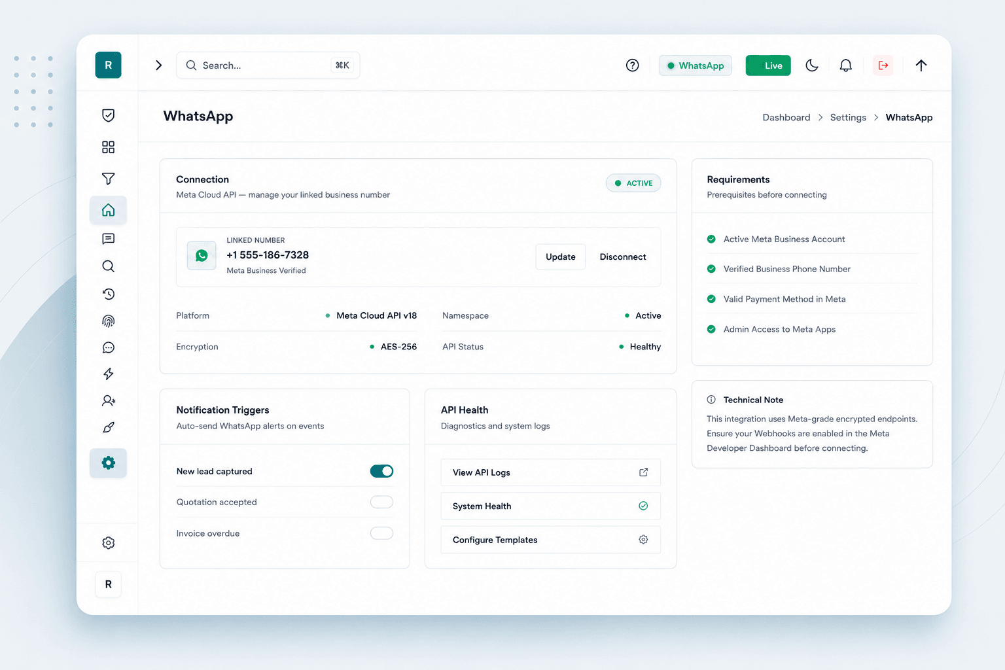The image size is (1005, 670).
Task: Click the Meta Business Verified label
Action: tap(266, 271)
